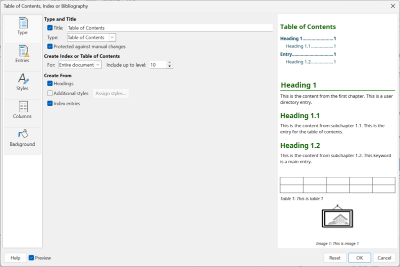Screen dimensions: 400x267
Task: Click the caption Table 1: This is table 1
Action: (301, 198)
